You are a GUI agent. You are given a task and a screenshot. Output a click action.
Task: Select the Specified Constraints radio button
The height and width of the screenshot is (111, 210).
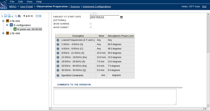tap(58, 75)
